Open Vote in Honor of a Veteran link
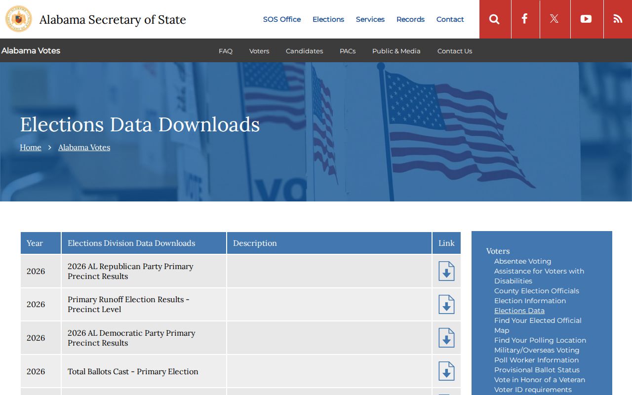Image resolution: width=632 pixels, height=395 pixels. (x=540, y=380)
